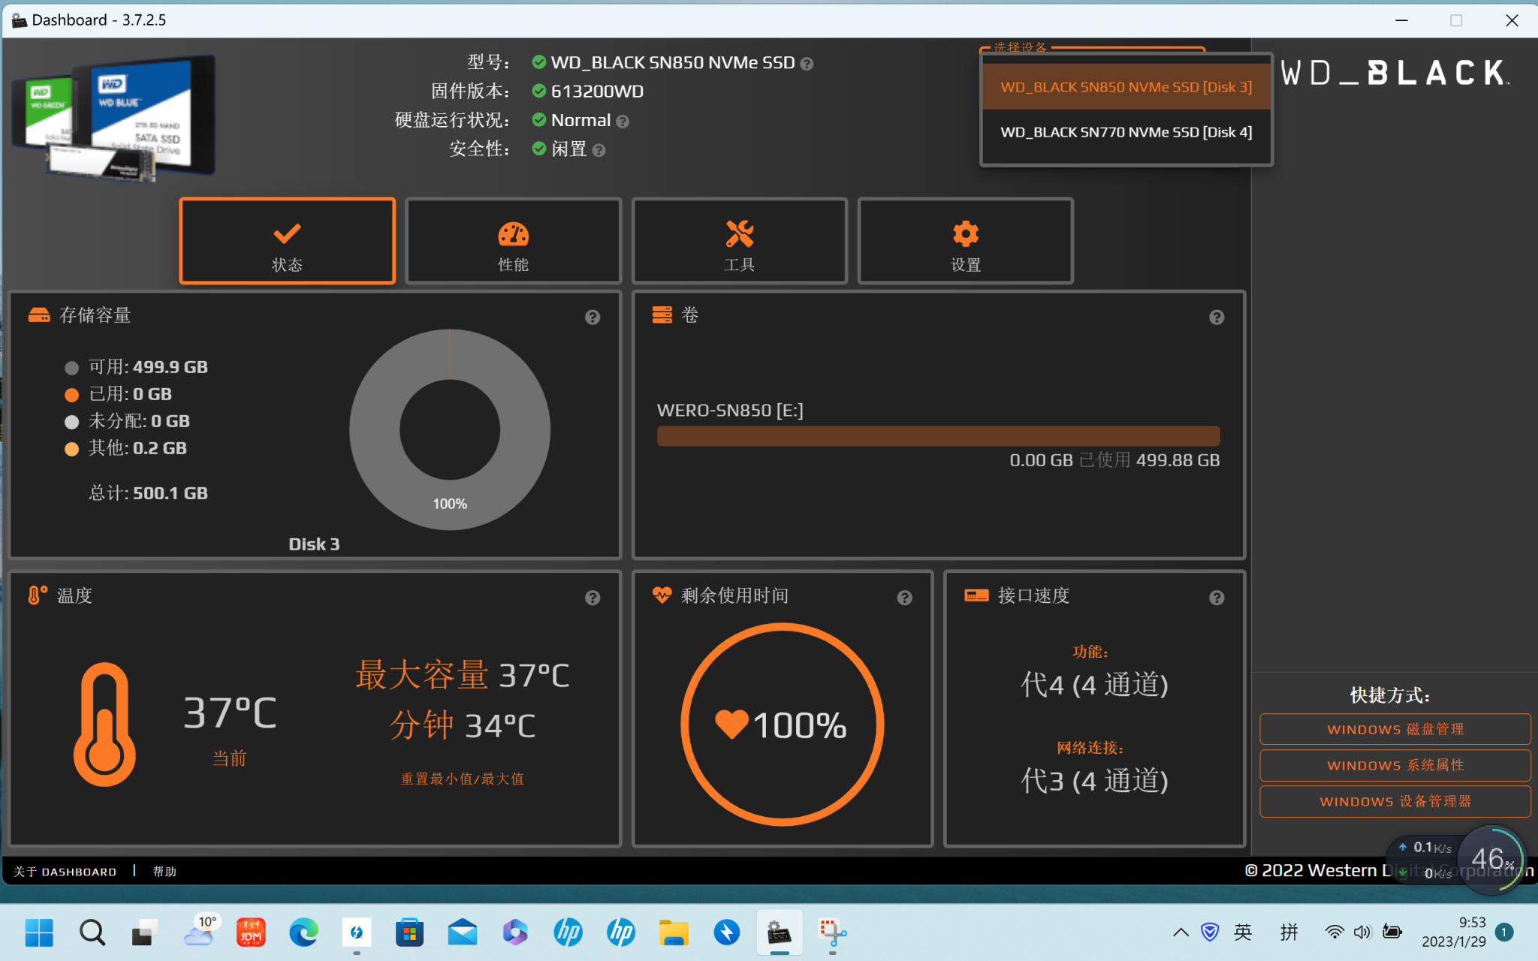Open the 设置 settings tab

point(966,242)
